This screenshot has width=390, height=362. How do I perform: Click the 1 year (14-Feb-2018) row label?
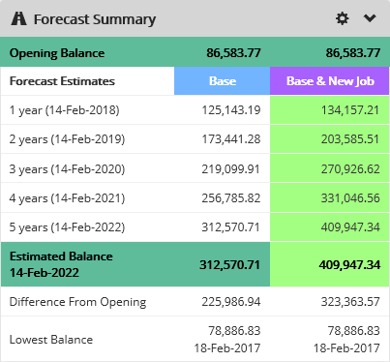65,110
